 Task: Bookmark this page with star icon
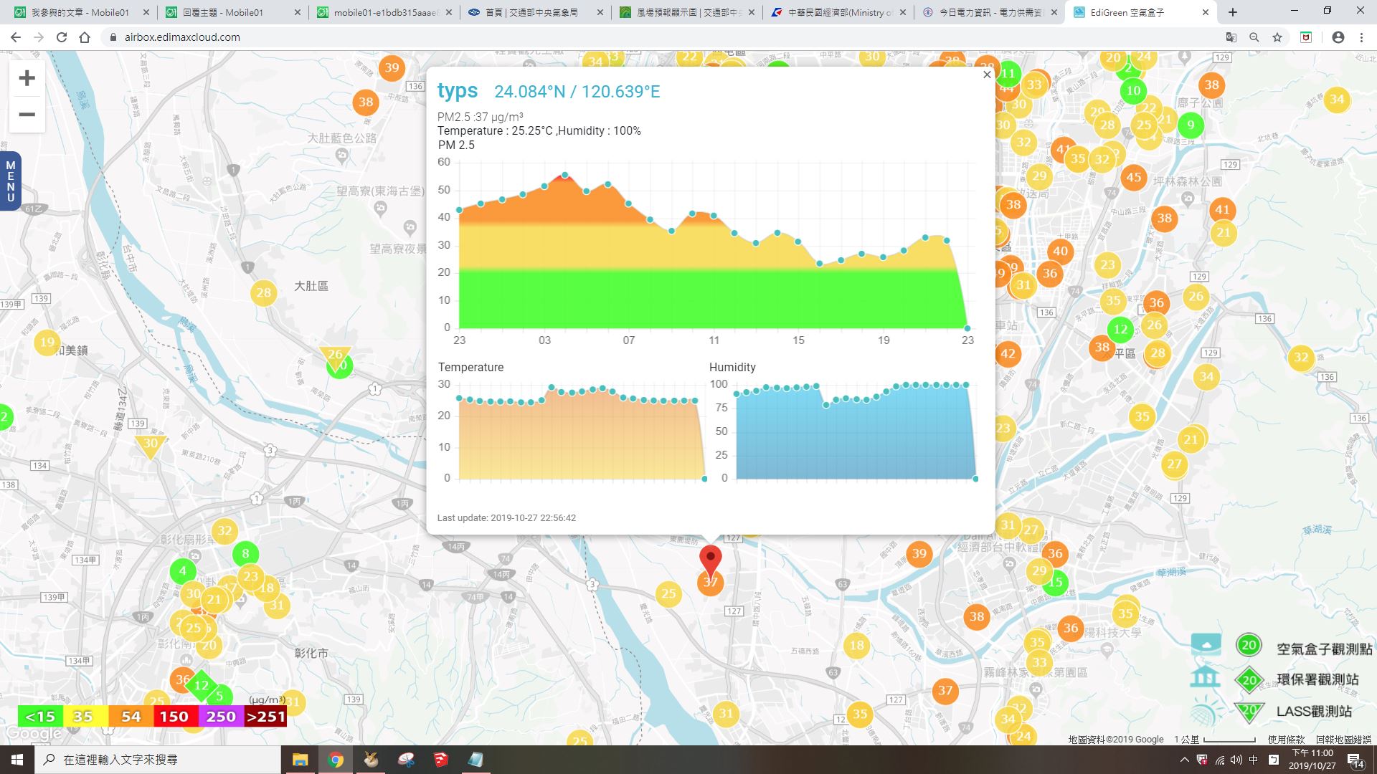click(1277, 37)
